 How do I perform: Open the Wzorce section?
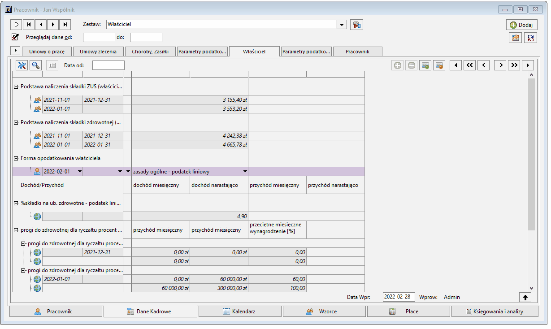[324, 312]
